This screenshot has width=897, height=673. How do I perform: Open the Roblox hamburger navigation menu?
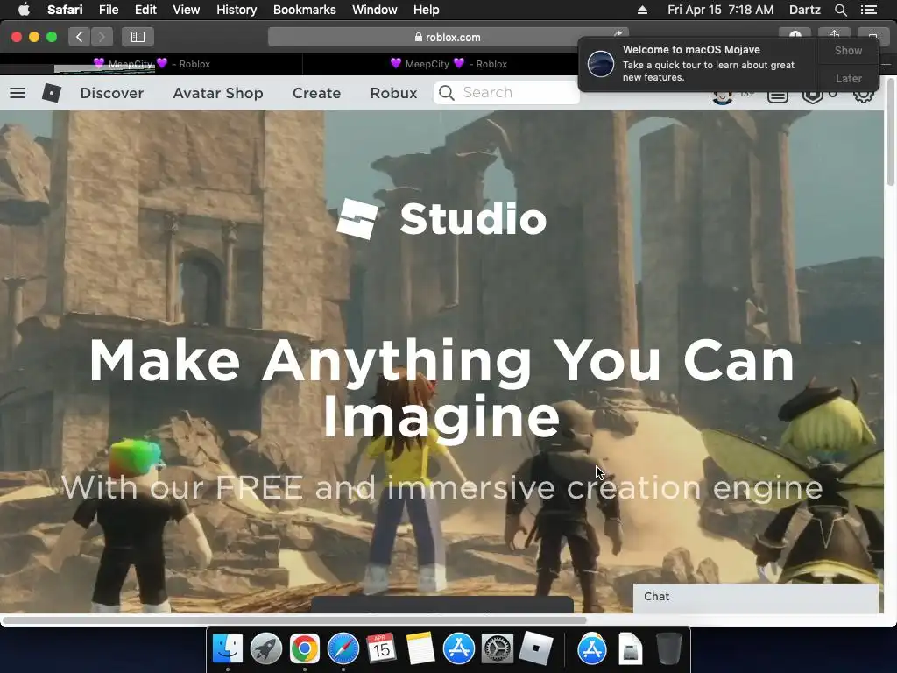(x=18, y=93)
